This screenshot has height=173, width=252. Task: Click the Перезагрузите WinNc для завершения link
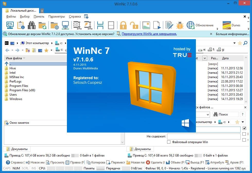[x=149, y=34]
